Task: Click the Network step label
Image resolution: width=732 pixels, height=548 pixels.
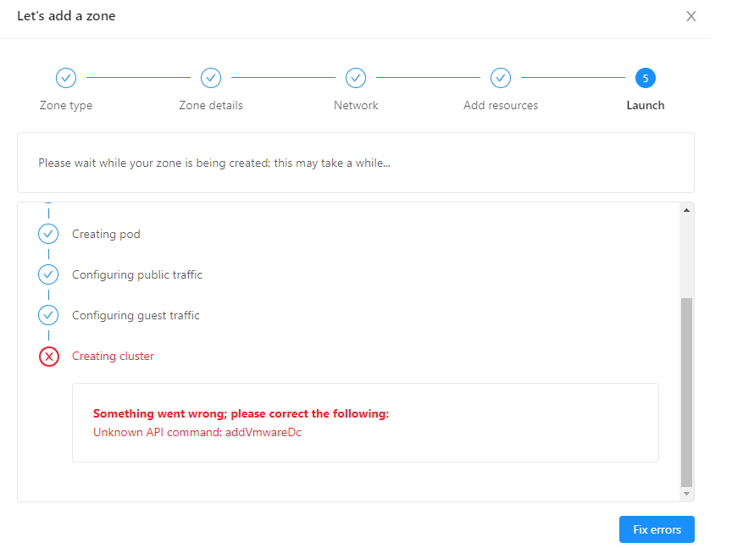Action: 356,105
